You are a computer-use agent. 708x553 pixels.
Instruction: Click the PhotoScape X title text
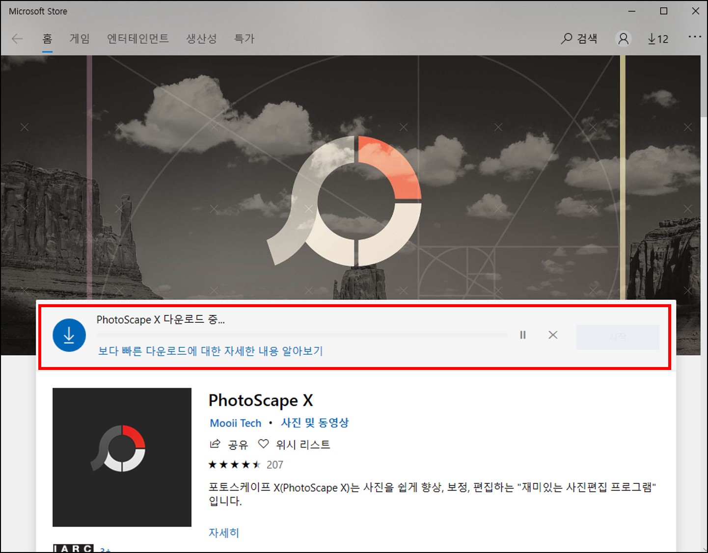click(x=261, y=401)
